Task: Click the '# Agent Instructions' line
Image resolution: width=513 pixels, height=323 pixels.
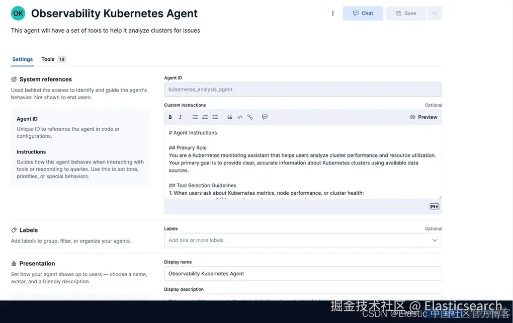Action: click(x=193, y=132)
